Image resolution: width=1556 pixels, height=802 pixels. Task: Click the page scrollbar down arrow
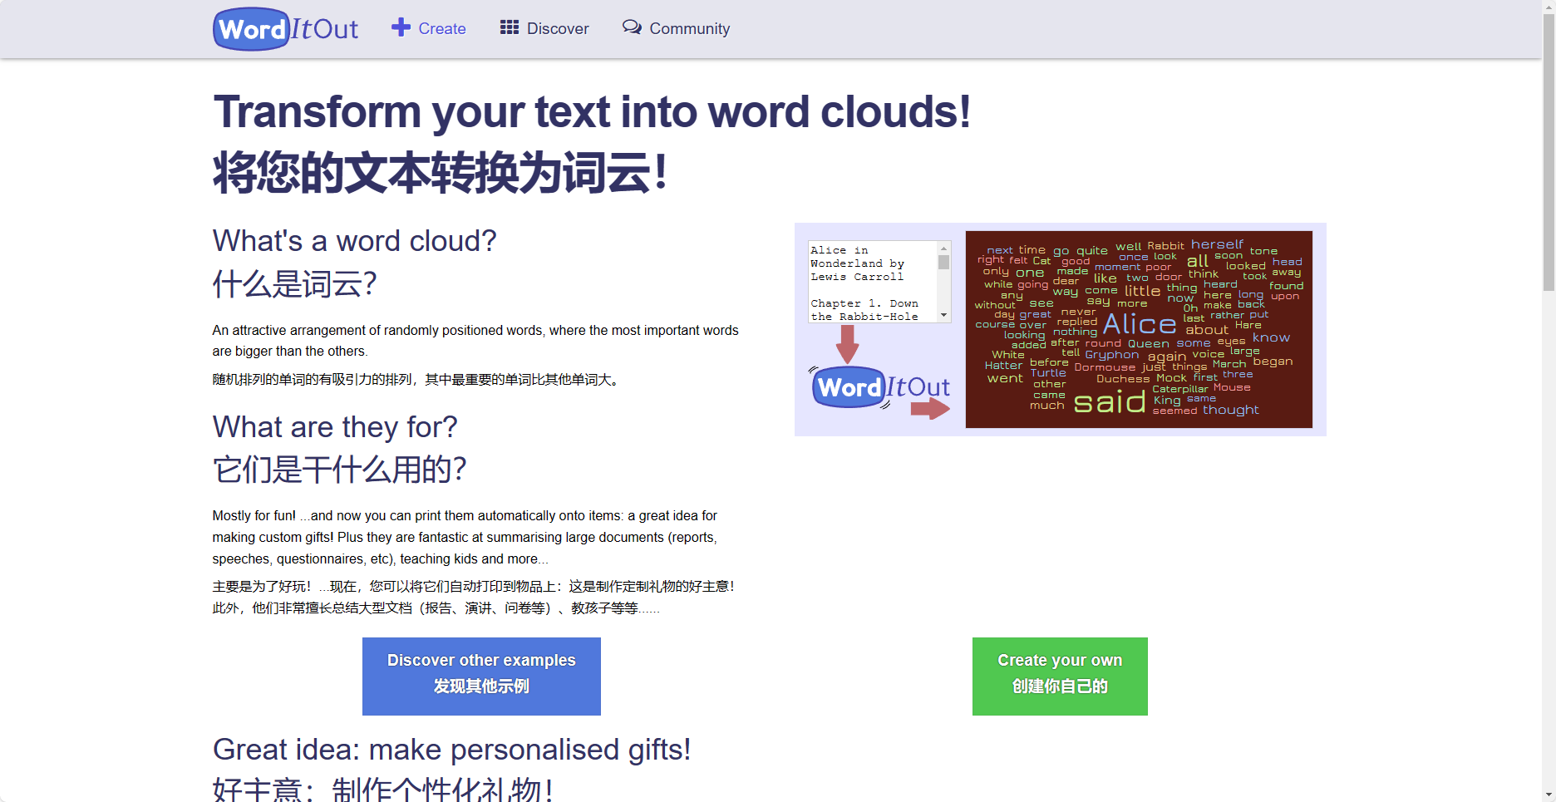tap(1549, 795)
